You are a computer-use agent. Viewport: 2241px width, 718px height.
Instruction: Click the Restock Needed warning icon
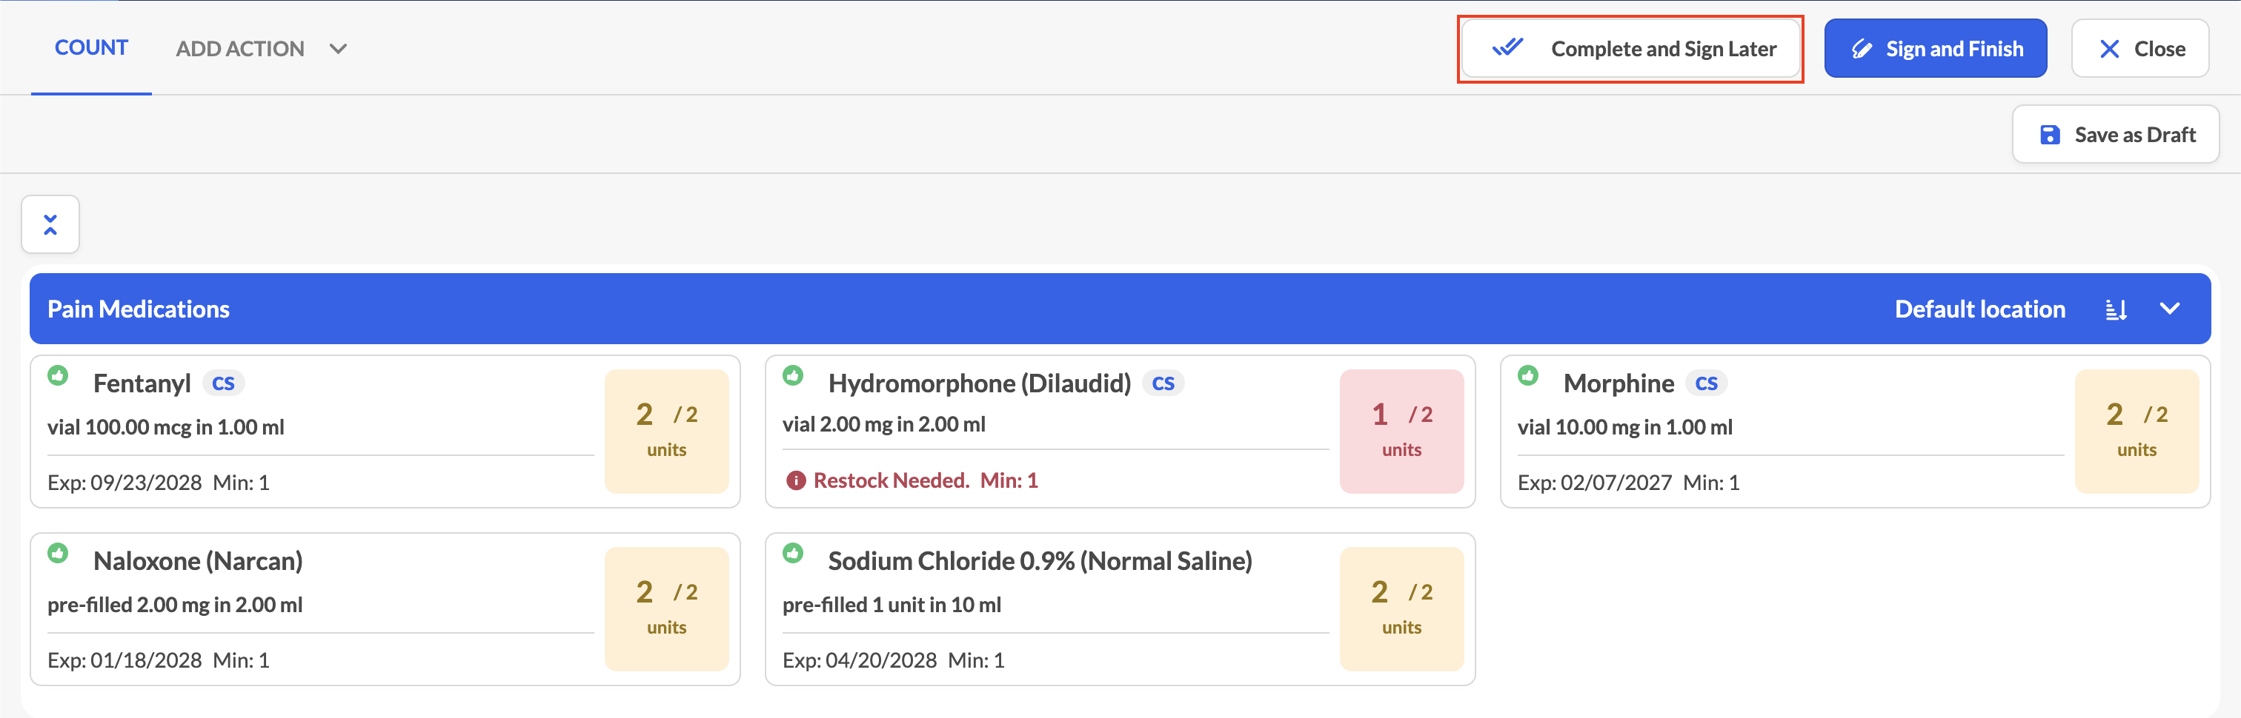795,480
